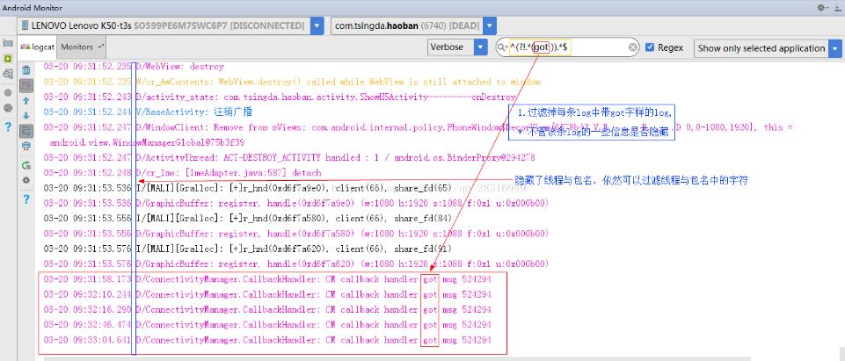Select the D/WindowClient Remove from mViews line
The height and width of the screenshot is (361, 845).
[x=418, y=127]
